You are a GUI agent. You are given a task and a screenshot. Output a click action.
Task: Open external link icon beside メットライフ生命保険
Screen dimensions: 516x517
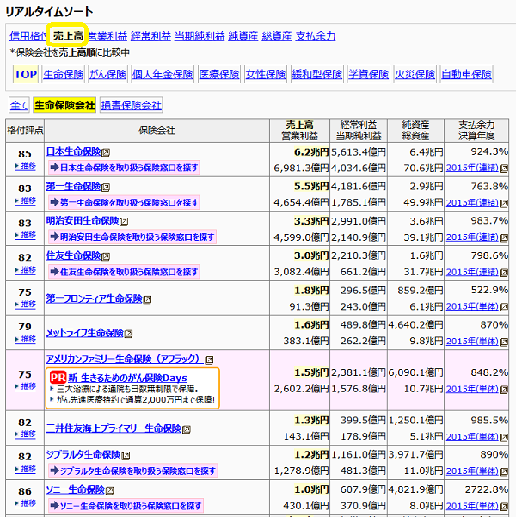129,334
